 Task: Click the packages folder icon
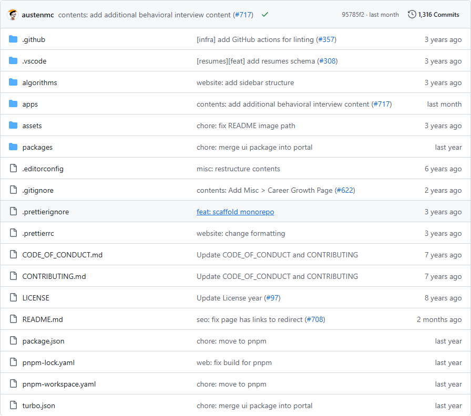(13, 147)
